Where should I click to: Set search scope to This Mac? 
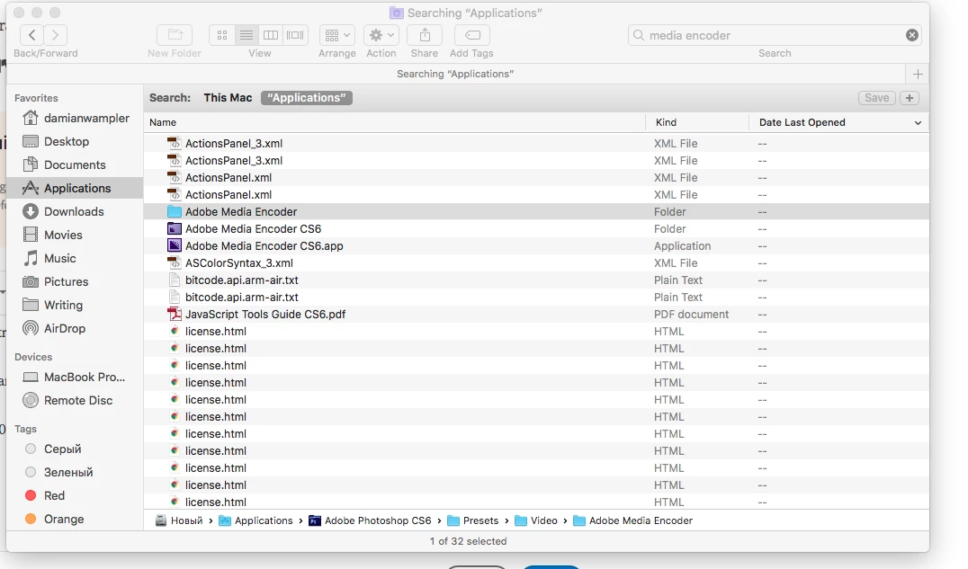(228, 97)
